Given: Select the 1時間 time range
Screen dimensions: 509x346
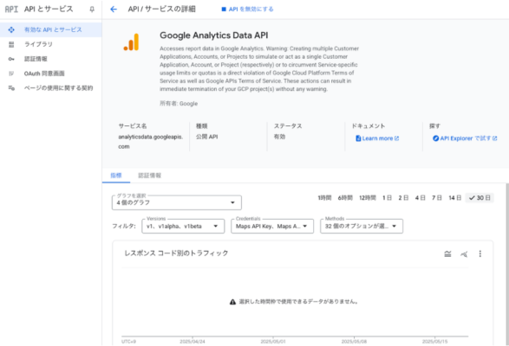Looking at the screenshot, I should (324, 198).
